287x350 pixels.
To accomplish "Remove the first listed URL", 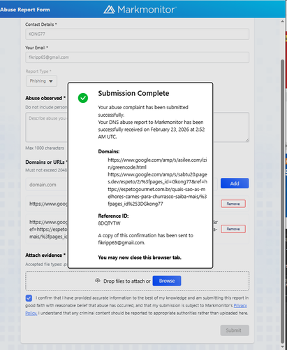I will pos(233,204).
